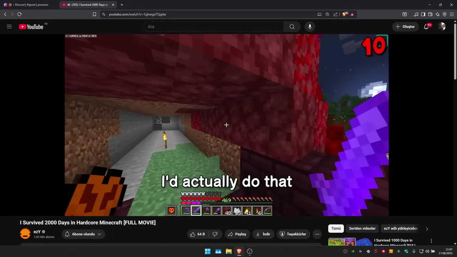The height and width of the screenshot is (257, 457).
Task: Click the address bar URL
Action: (x=137, y=14)
